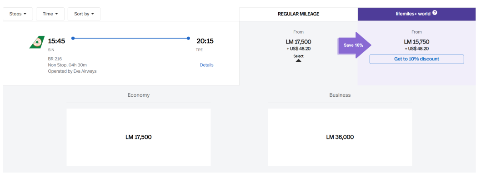491x173 pixels.
Task: Click the Save 10% purple arrow
Action: 354,45
